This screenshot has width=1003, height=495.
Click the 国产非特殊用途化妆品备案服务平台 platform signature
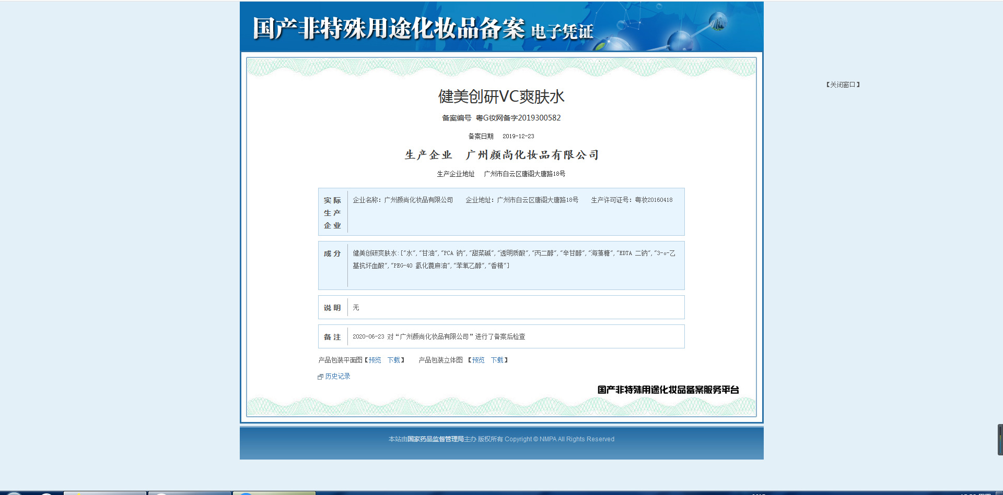[x=668, y=390]
